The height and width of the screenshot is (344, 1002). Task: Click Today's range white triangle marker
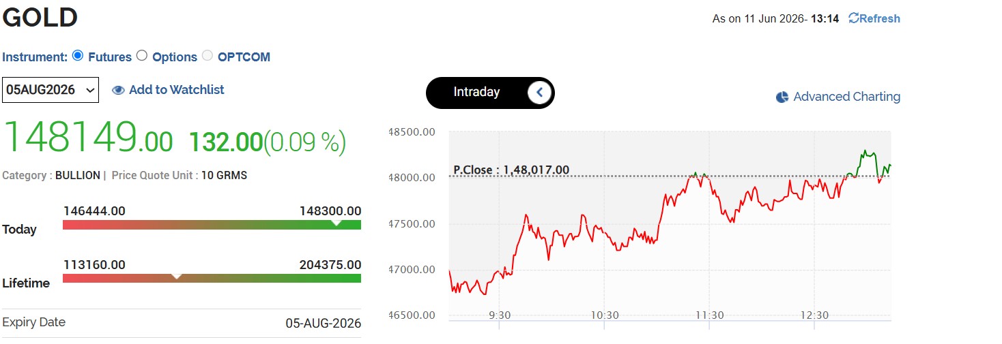click(335, 223)
